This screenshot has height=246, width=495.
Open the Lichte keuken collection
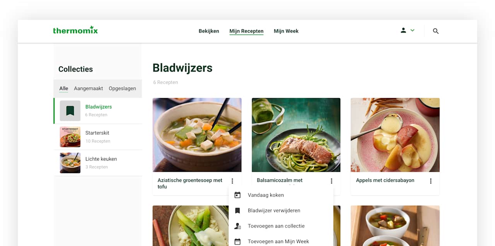point(98,163)
